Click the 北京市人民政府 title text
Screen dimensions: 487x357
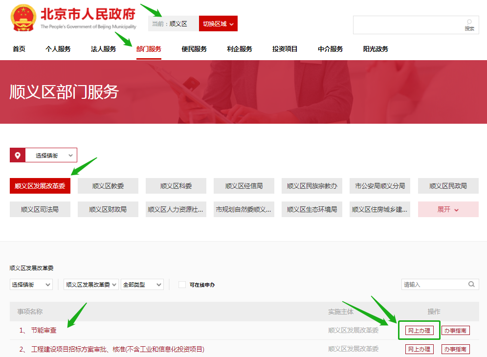pyautogui.click(x=88, y=14)
